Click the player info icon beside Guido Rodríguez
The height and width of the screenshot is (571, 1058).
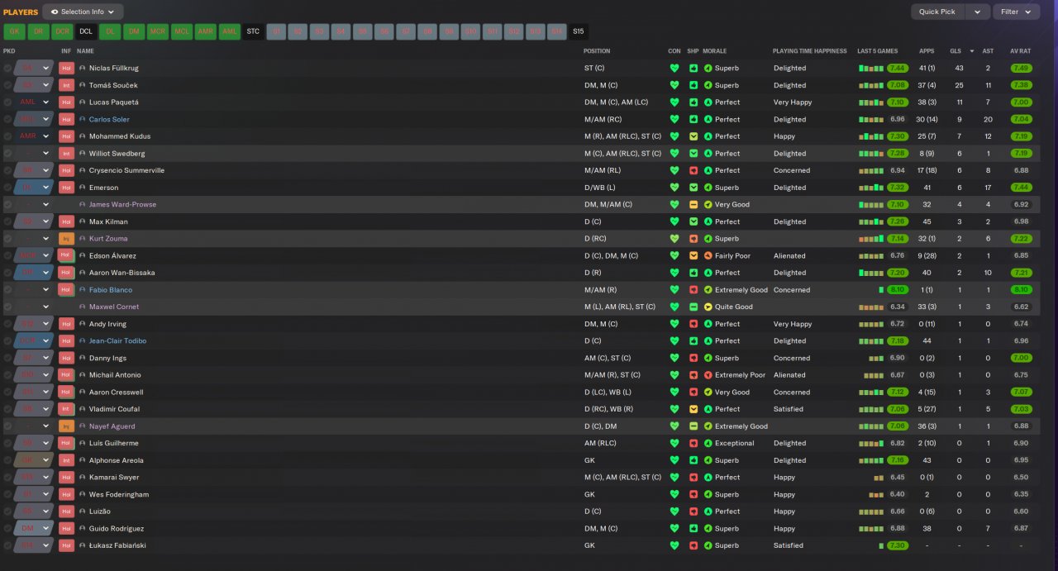click(x=83, y=528)
